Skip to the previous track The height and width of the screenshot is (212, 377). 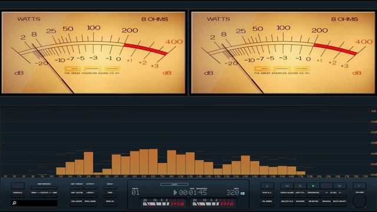(x=287, y=186)
